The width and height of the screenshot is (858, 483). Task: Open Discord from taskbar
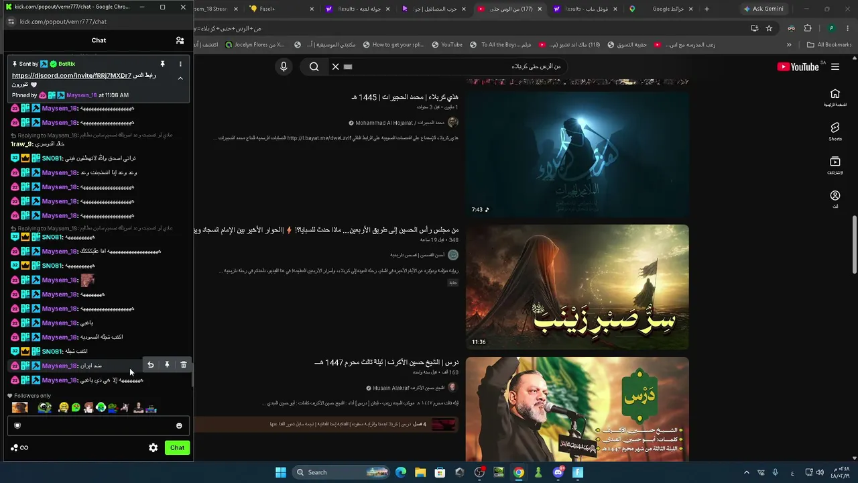point(558,472)
